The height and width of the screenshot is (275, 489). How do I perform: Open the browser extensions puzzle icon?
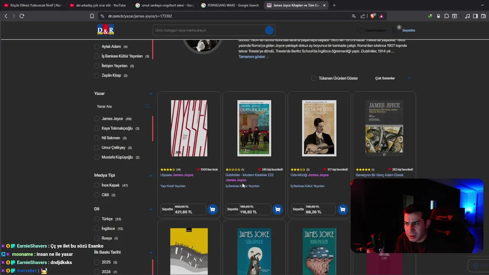(x=446, y=16)
